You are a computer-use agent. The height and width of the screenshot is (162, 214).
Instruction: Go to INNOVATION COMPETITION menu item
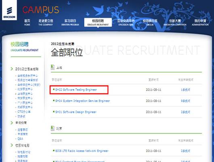(175, 22)
